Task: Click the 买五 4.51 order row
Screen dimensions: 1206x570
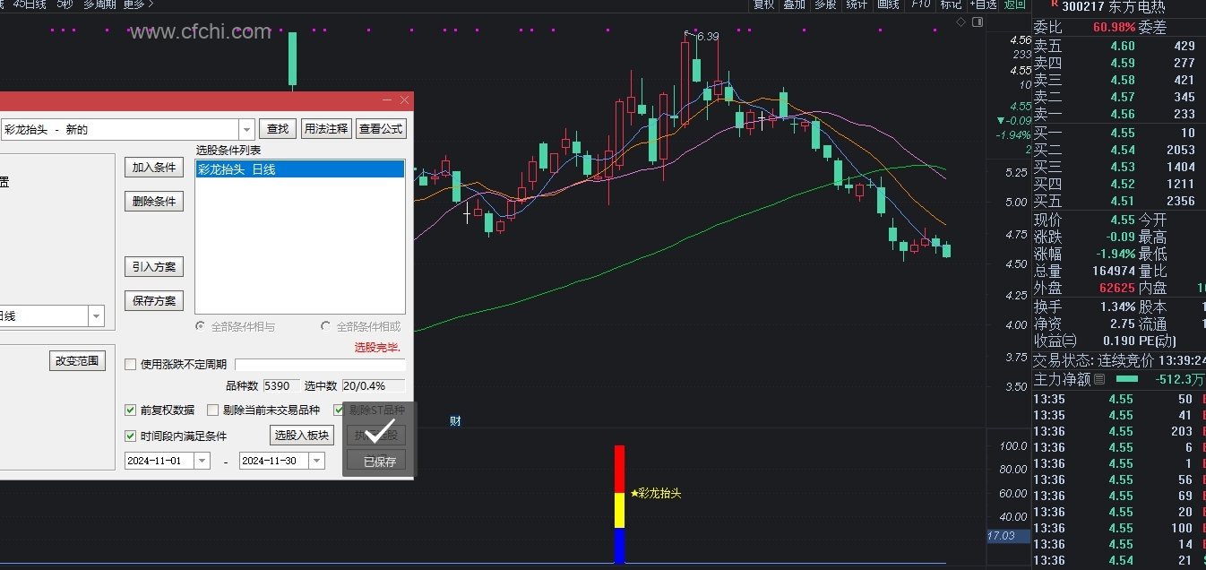Action: [1119, 201]
